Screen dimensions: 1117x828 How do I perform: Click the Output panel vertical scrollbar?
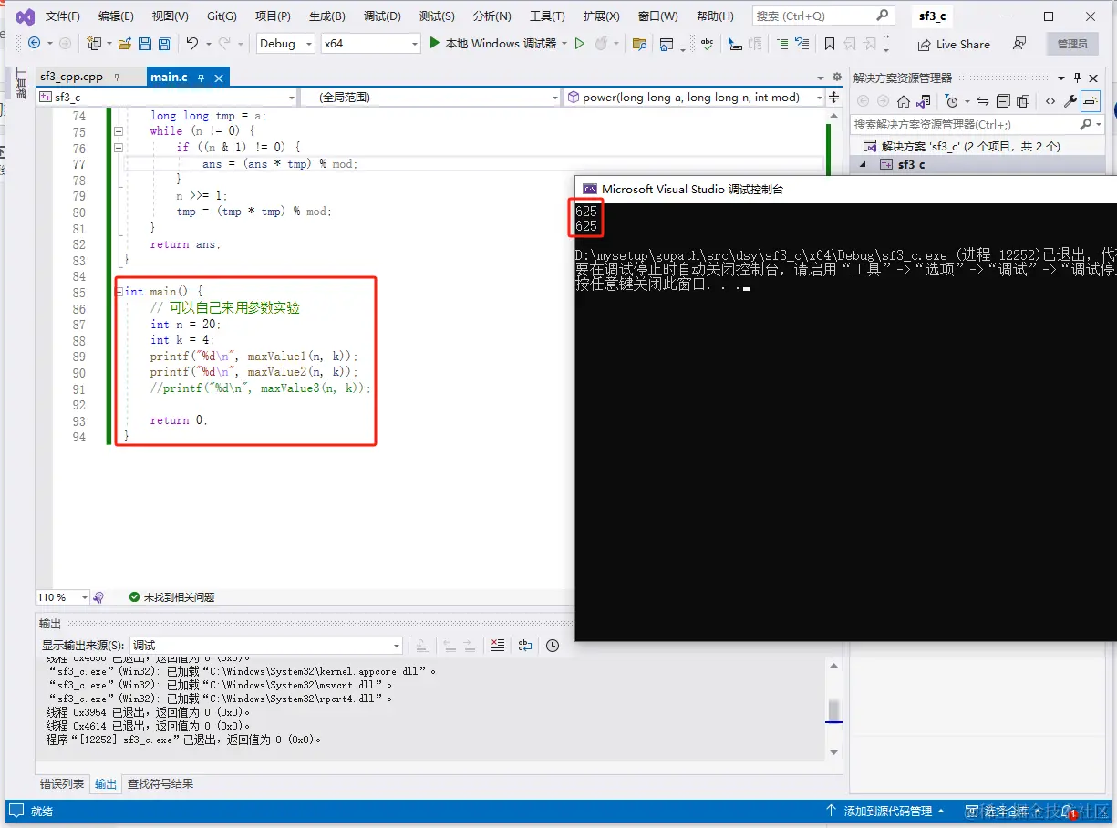point(833,709)
